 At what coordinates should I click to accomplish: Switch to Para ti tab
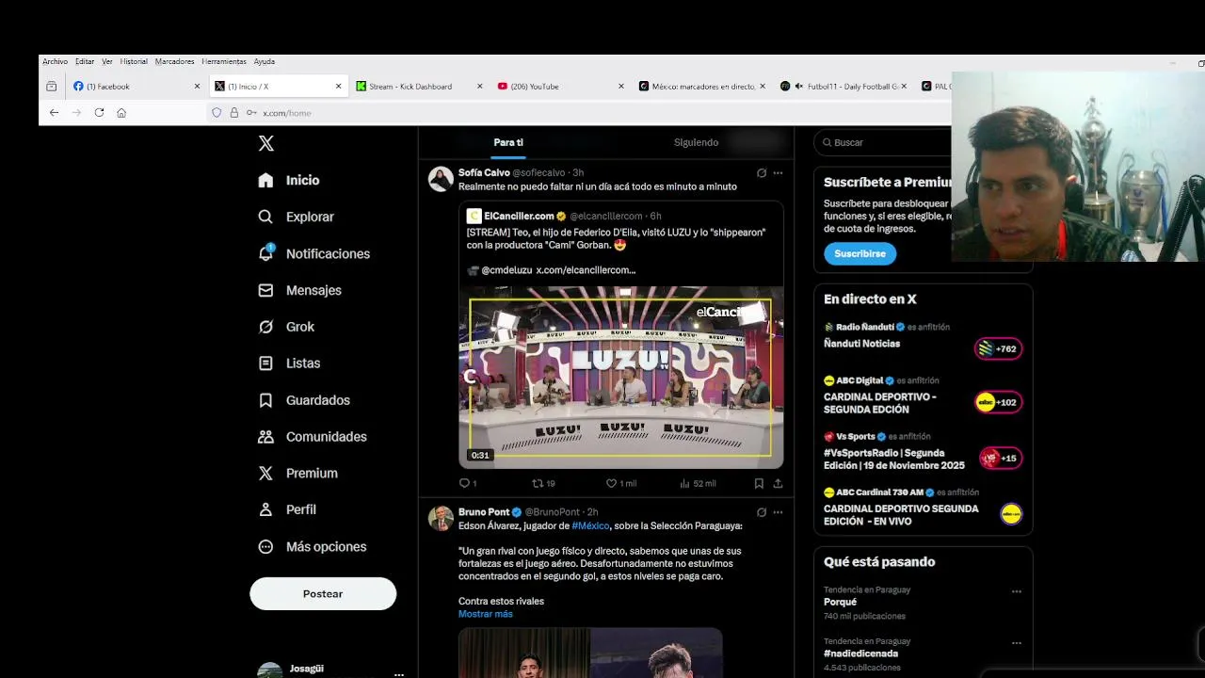508,142
